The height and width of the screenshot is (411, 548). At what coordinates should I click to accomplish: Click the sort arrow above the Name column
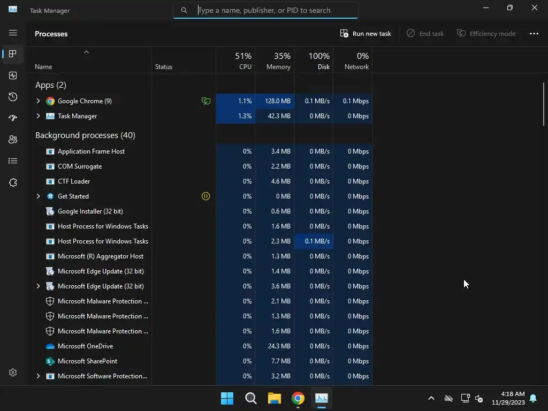86,52
